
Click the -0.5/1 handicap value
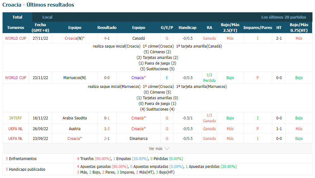(x=188, y=118)
